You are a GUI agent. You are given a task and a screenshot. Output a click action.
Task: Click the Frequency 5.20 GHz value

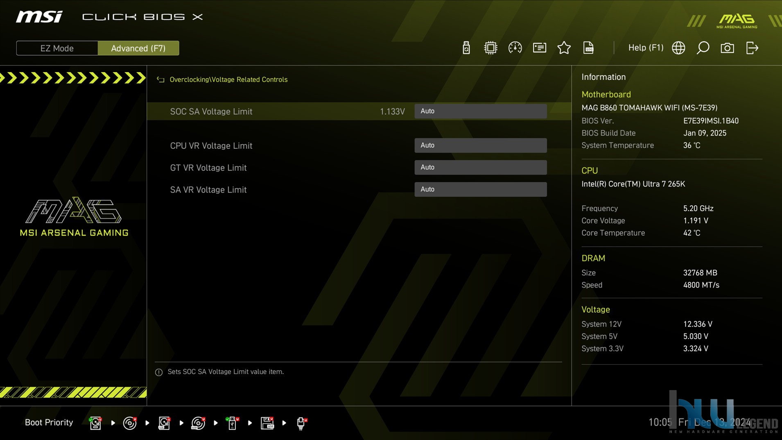point(698,209)
